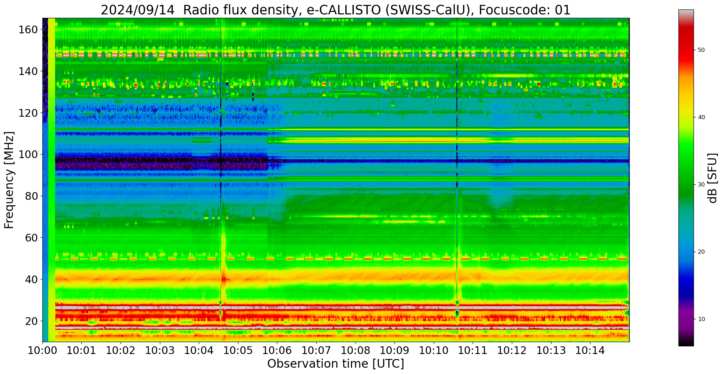Screen dimensions: 723x374
Task: Click the 10:10 time tick label
Action: (x=434, y=350)
